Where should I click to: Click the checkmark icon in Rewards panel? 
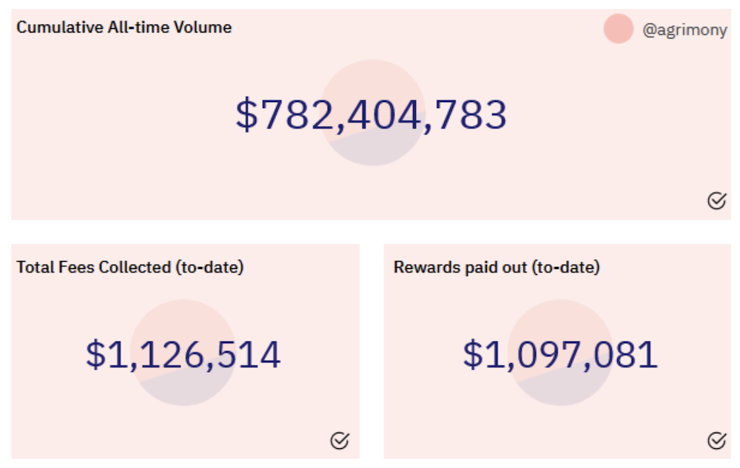point(716,441)
